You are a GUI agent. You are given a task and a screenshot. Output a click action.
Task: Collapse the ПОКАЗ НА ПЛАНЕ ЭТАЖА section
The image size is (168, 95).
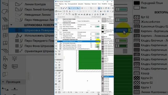point(58,19)
